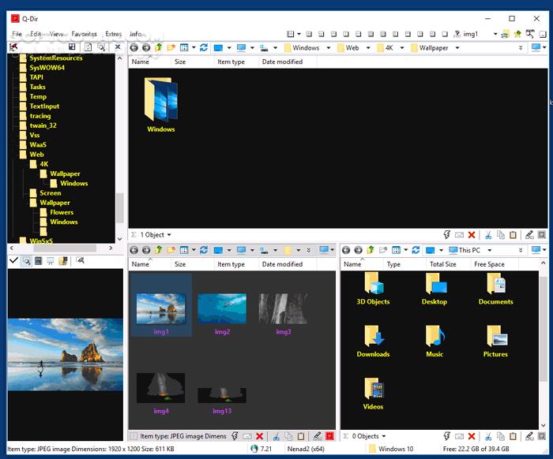Click magnifier preview icon above image preview
Screen dimensions: 553x459
click(26, 260)
